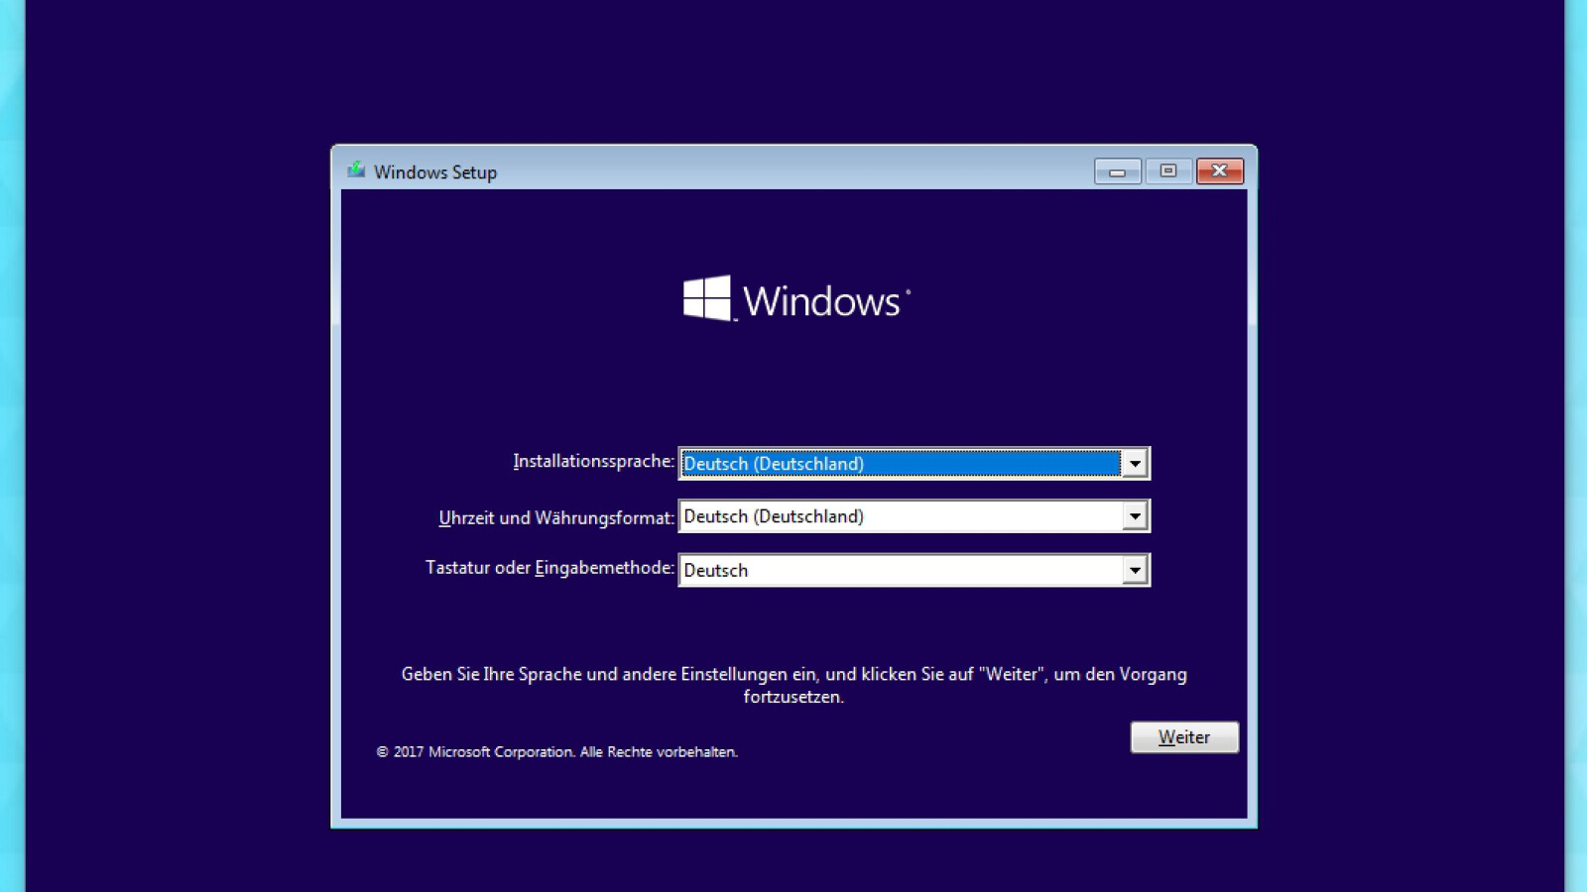Focus the Tastatur field showing Deutsch
This screenshot has width=1587, height=892.
[900, 570]
